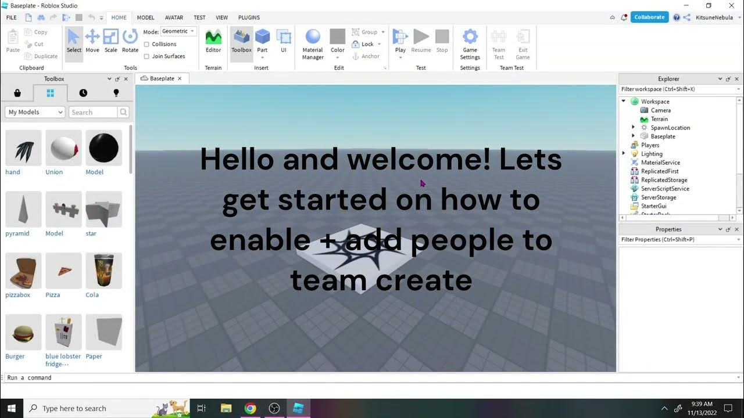Open the Terrain Editor

tap(213, 41)
